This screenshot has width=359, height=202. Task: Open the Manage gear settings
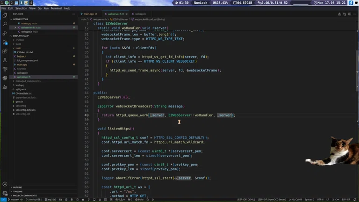tap(5, 193)
